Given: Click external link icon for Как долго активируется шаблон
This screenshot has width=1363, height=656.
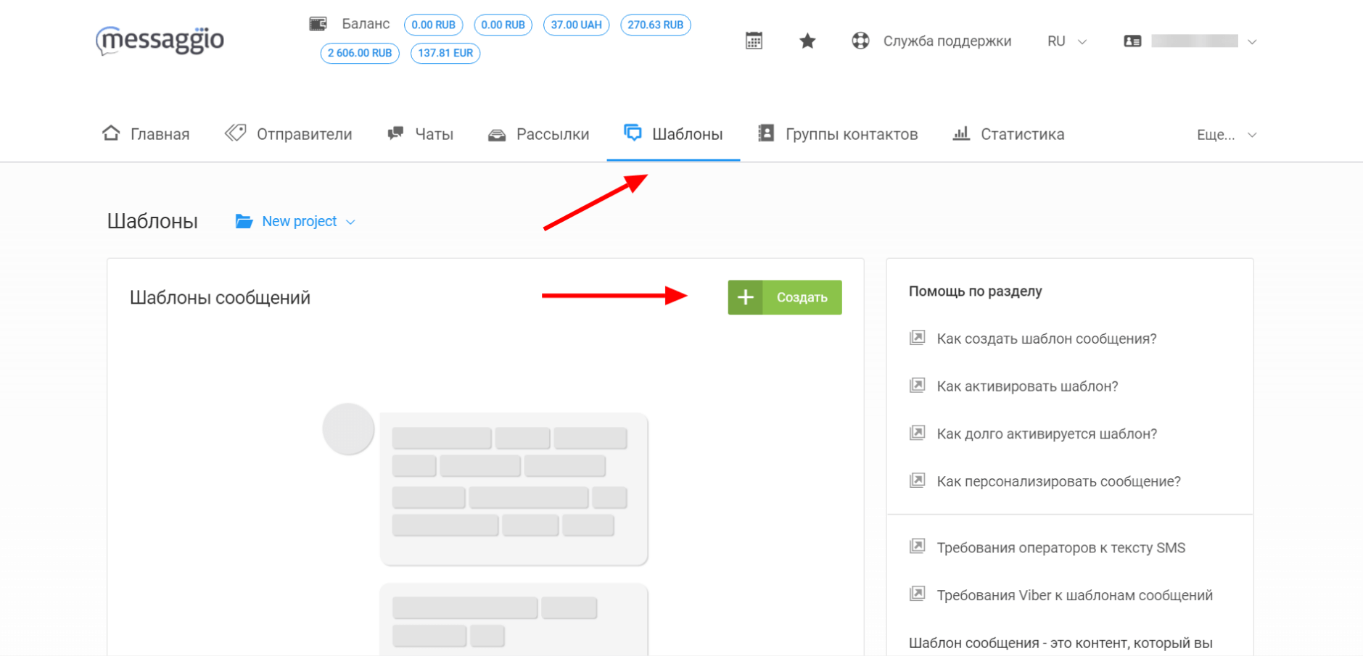Looking at the screenshot, I should point(918,433).
